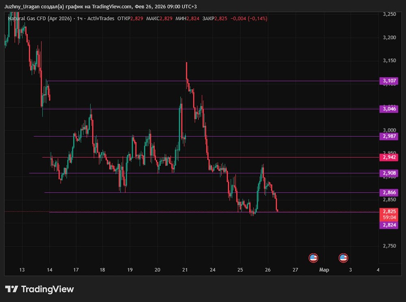Click the ЗАКР 2,825 close value
The width and height of the screenshot is (406, 302).
click(215, 18)
